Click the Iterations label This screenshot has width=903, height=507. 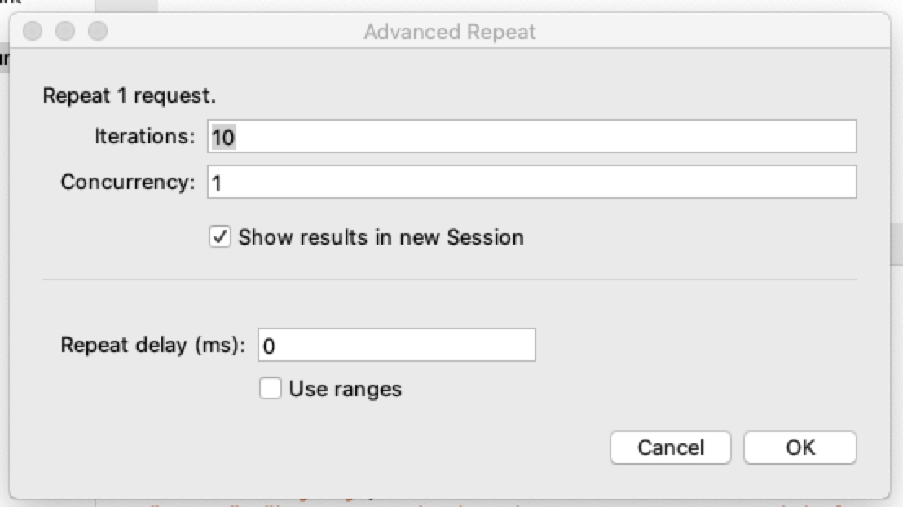[145, 137]
